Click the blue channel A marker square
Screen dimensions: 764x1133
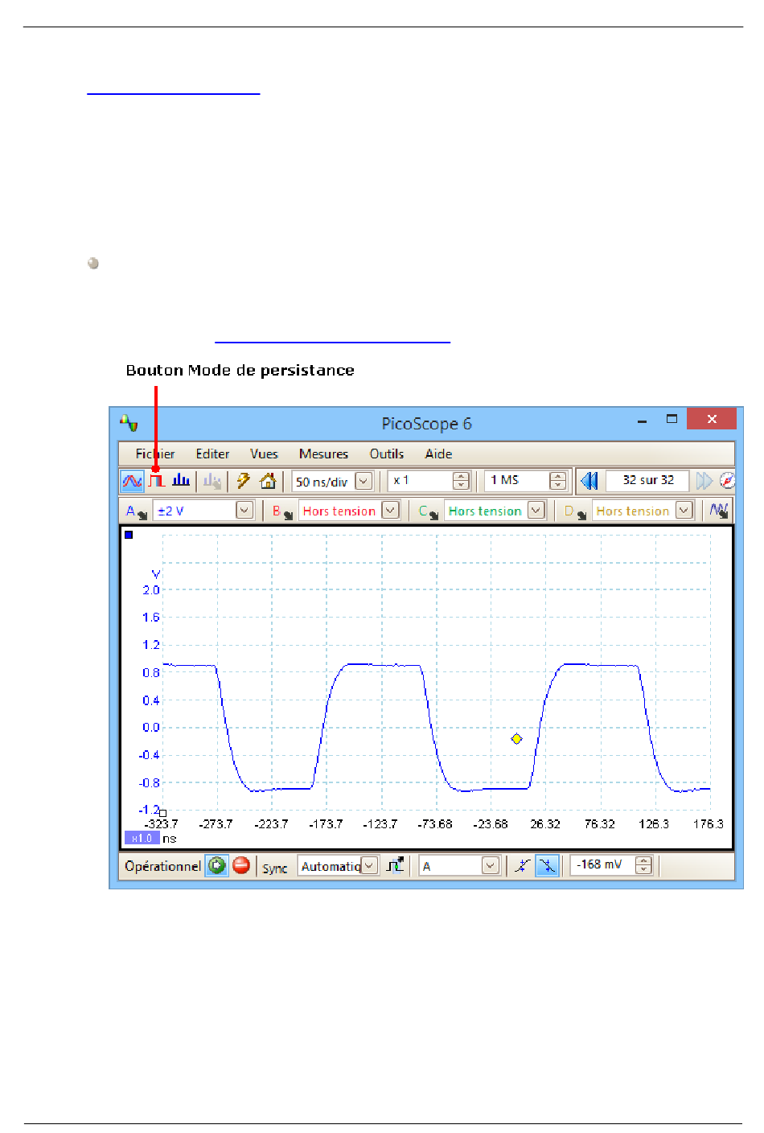pyautogui.click(x=129, y=535)
